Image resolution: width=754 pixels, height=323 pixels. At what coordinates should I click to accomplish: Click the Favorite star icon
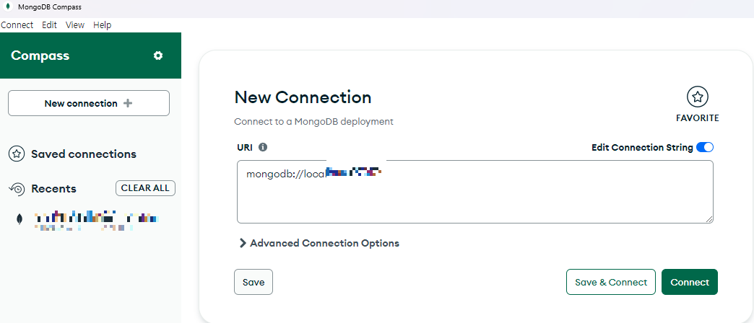[697, 97]
